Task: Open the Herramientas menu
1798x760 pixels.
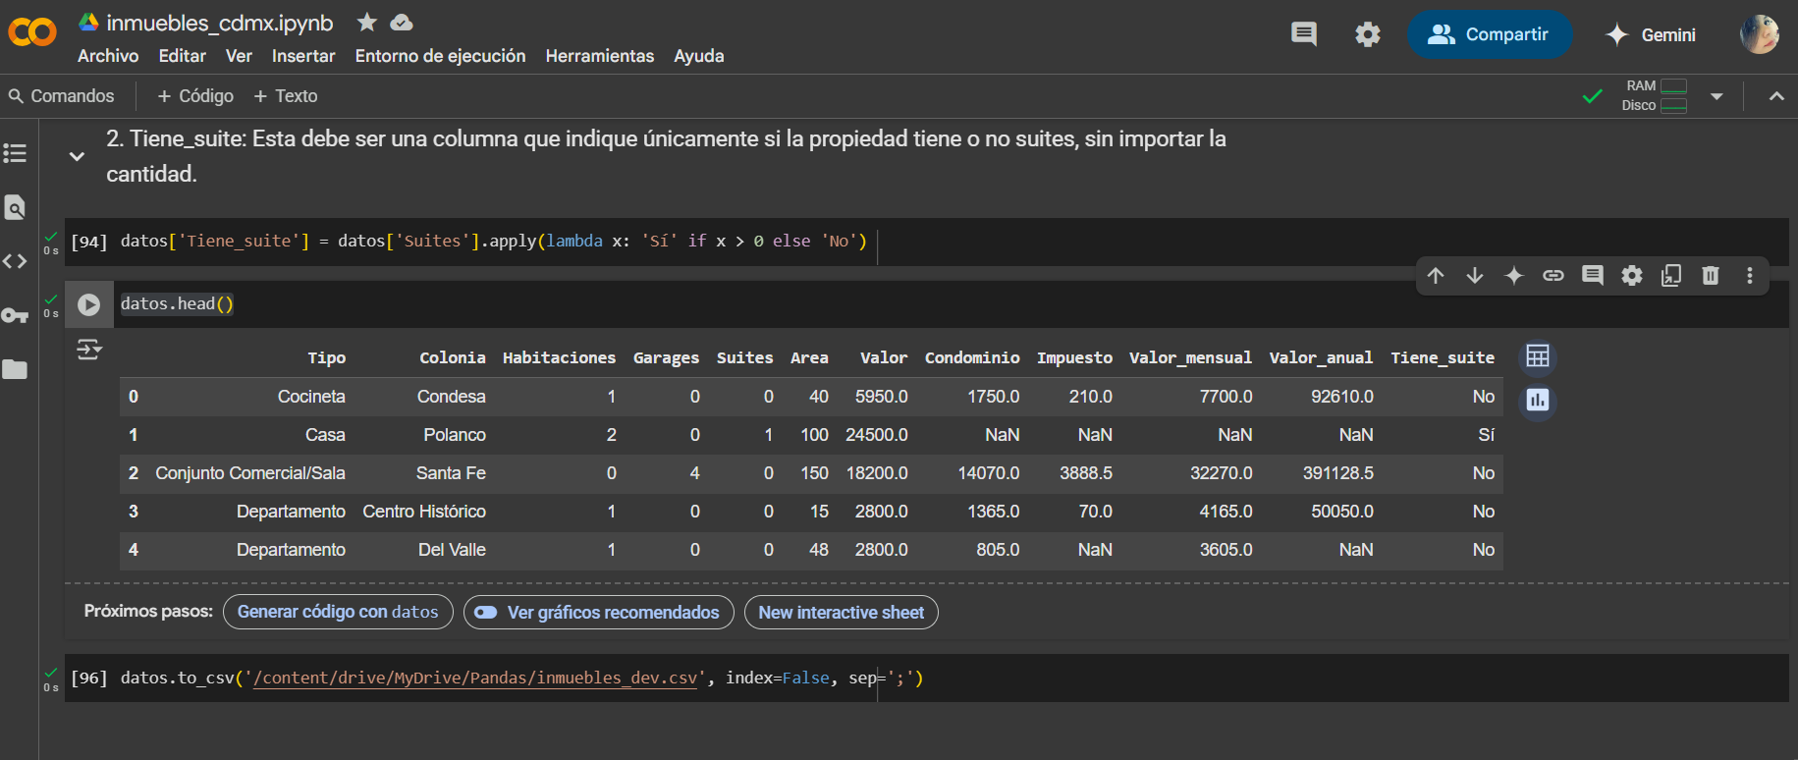Action: (599, 56)
